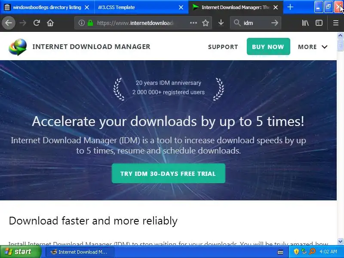Toggle the sidebar view icon
Viewport: 344px width, 258px height.
319,23
